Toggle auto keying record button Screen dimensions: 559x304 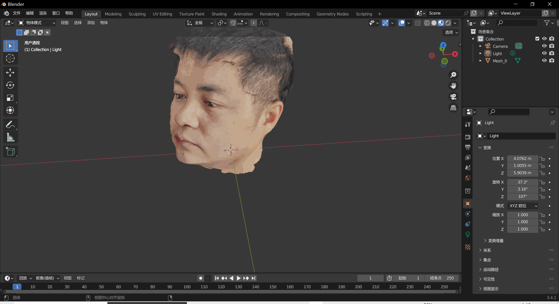click(x=201, y=278)
